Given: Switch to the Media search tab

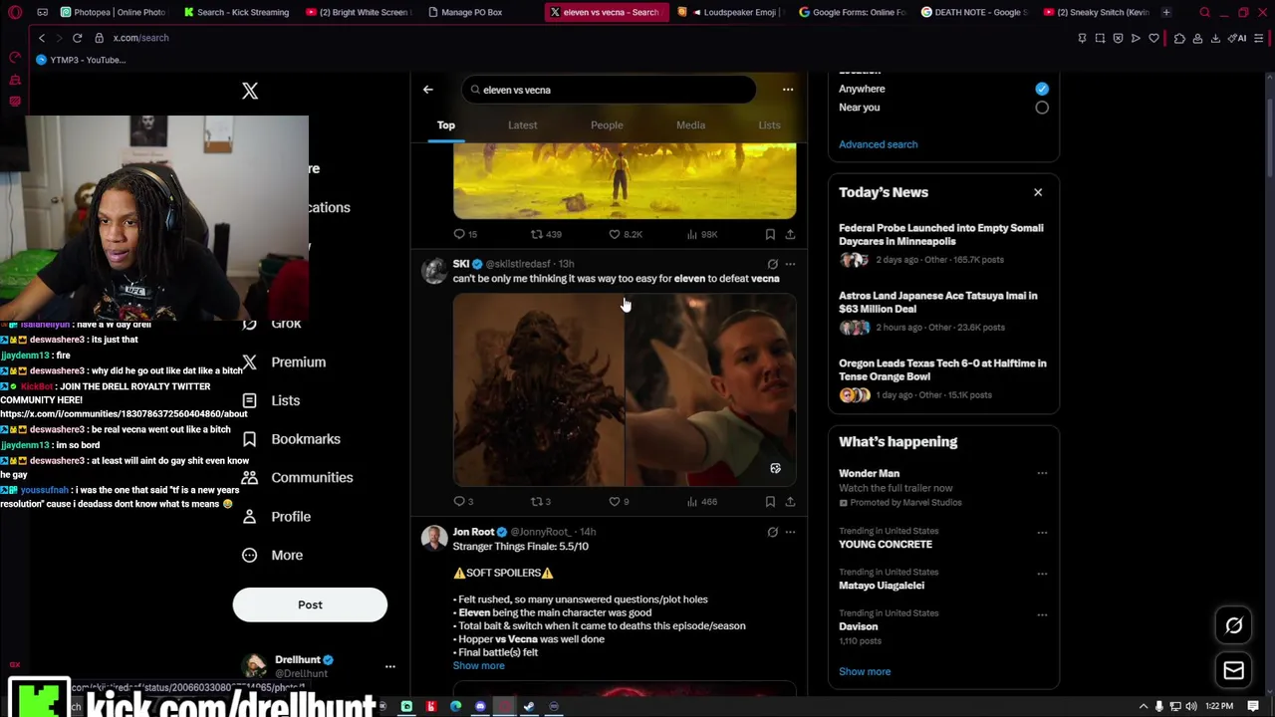Looking at the screenshot, I should point(690,125).
